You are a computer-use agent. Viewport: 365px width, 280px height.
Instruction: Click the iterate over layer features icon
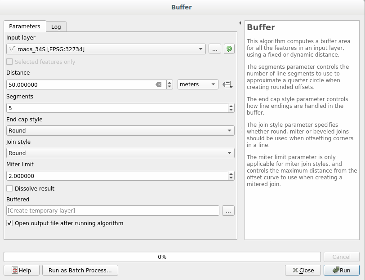click(x=229, y=49)
